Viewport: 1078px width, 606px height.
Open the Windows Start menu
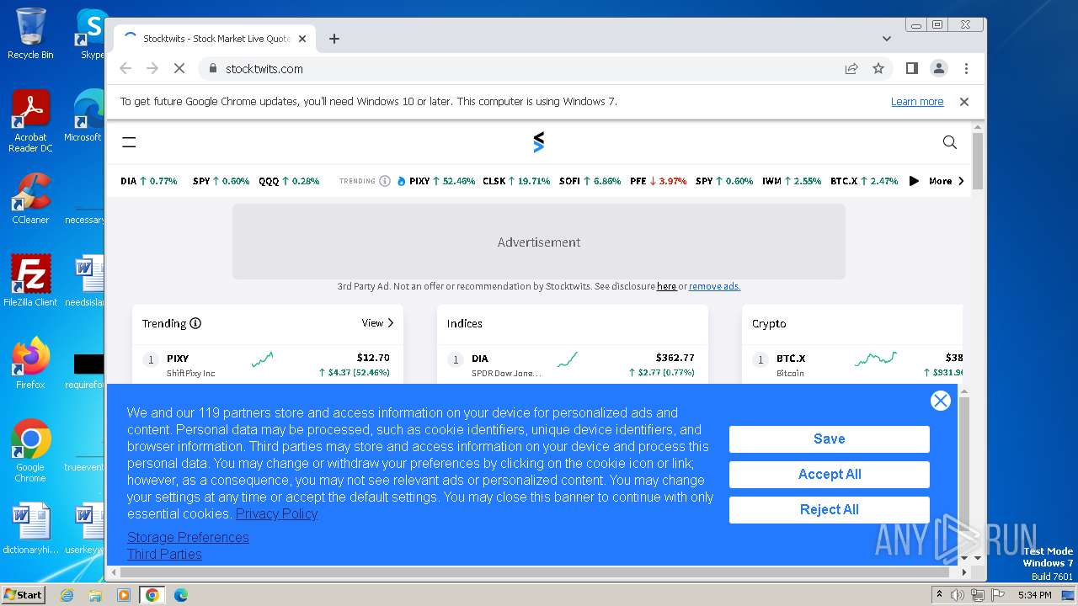[23, 594]
